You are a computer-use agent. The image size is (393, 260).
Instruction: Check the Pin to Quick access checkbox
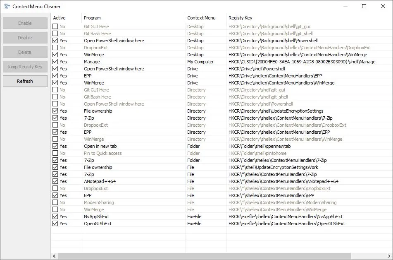click(55, 153)
